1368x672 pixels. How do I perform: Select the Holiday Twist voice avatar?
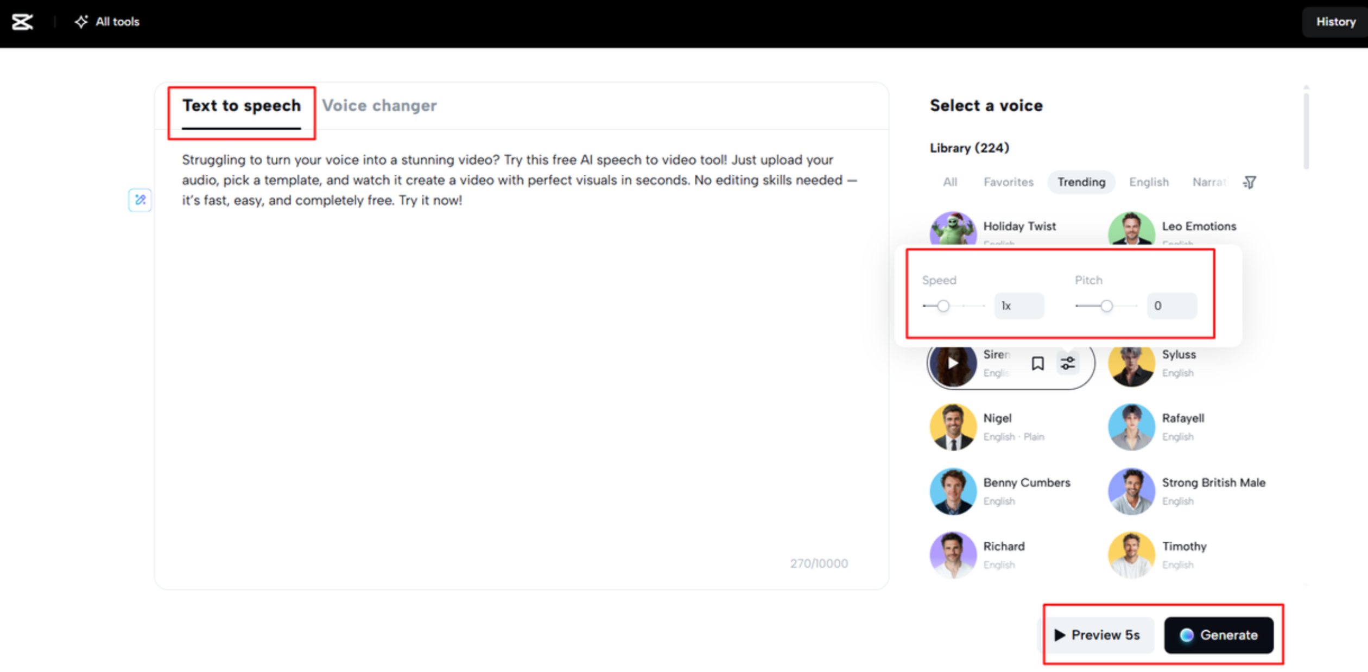point(953,229)
